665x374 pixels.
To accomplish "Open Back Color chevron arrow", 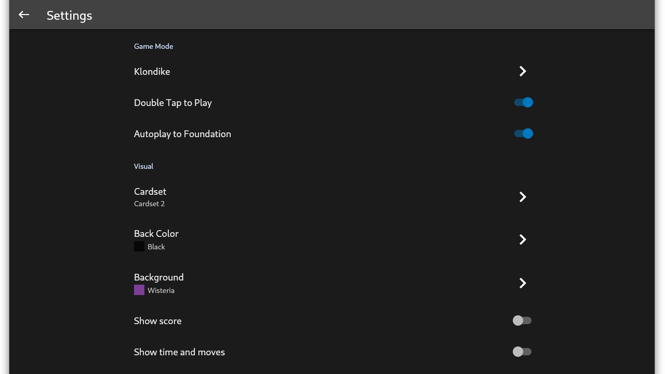I will tap(523, 239).
